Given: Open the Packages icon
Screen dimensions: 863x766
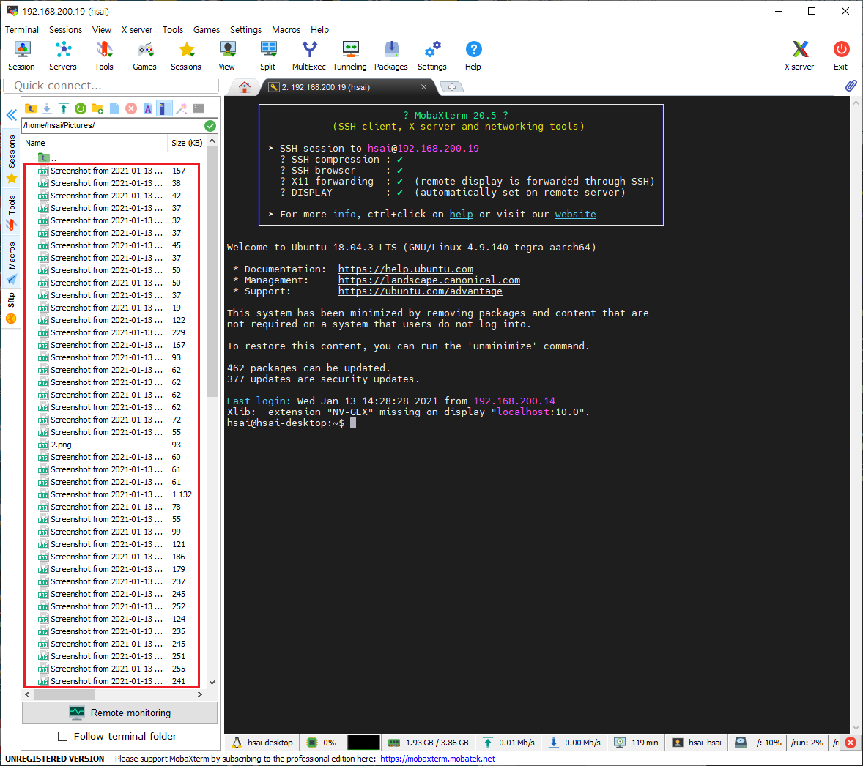Looking at the screenshot, I should coord(390,56).
